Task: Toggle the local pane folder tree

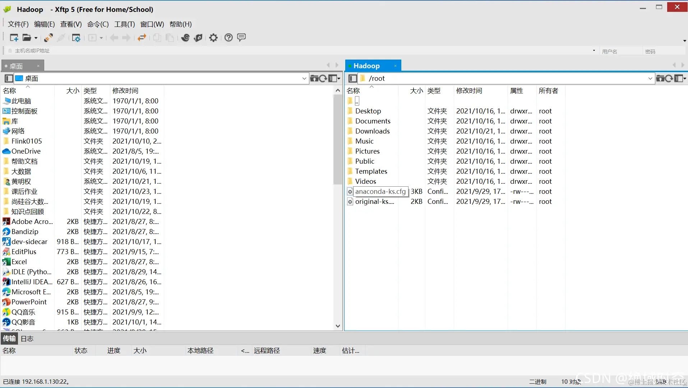Action: [x=9, y=78]
